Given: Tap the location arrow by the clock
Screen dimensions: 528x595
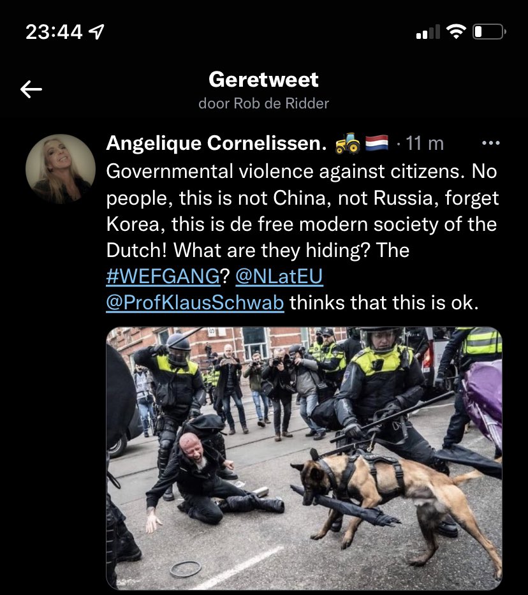Looking at the screenshot, I should [x=96, y=31].
